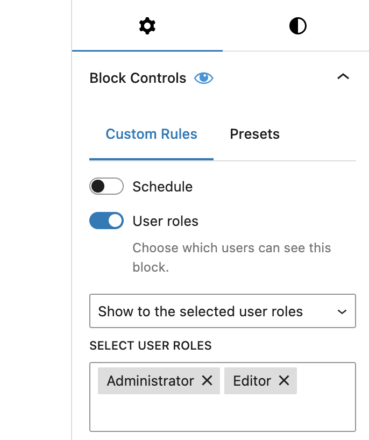This screenshot has width=369, height=440.
Task: Remove Administrator role via its X icon
Action: pyautogui.click(x=208, y=381)
